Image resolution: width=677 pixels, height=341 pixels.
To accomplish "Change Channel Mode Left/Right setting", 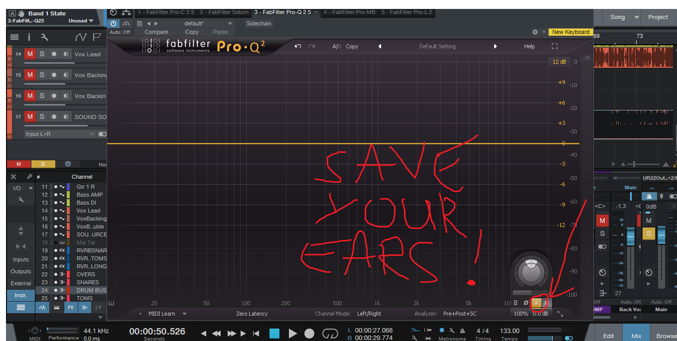I will [x=369, y=314].
